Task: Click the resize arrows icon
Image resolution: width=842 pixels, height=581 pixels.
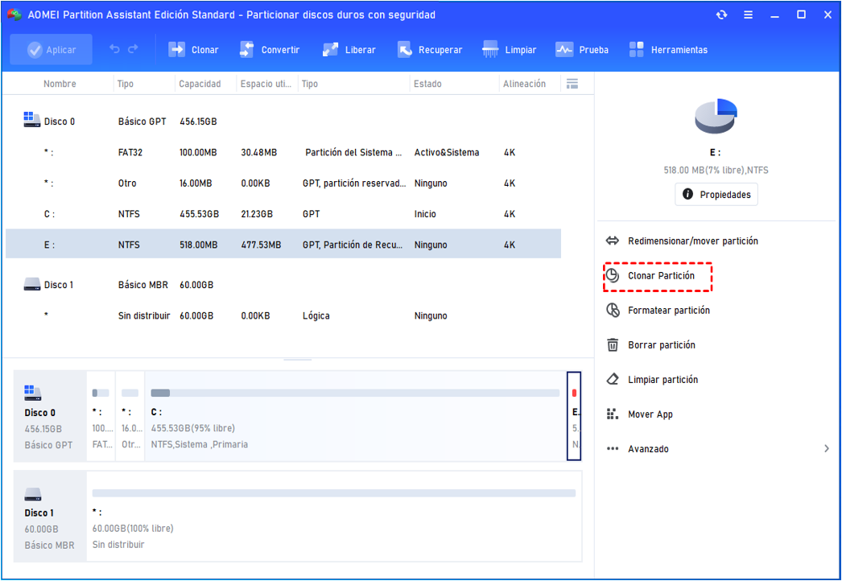Action: (x=612, y=241)
